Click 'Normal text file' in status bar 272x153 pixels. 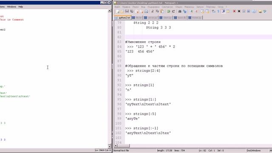[x=121, y=150]
